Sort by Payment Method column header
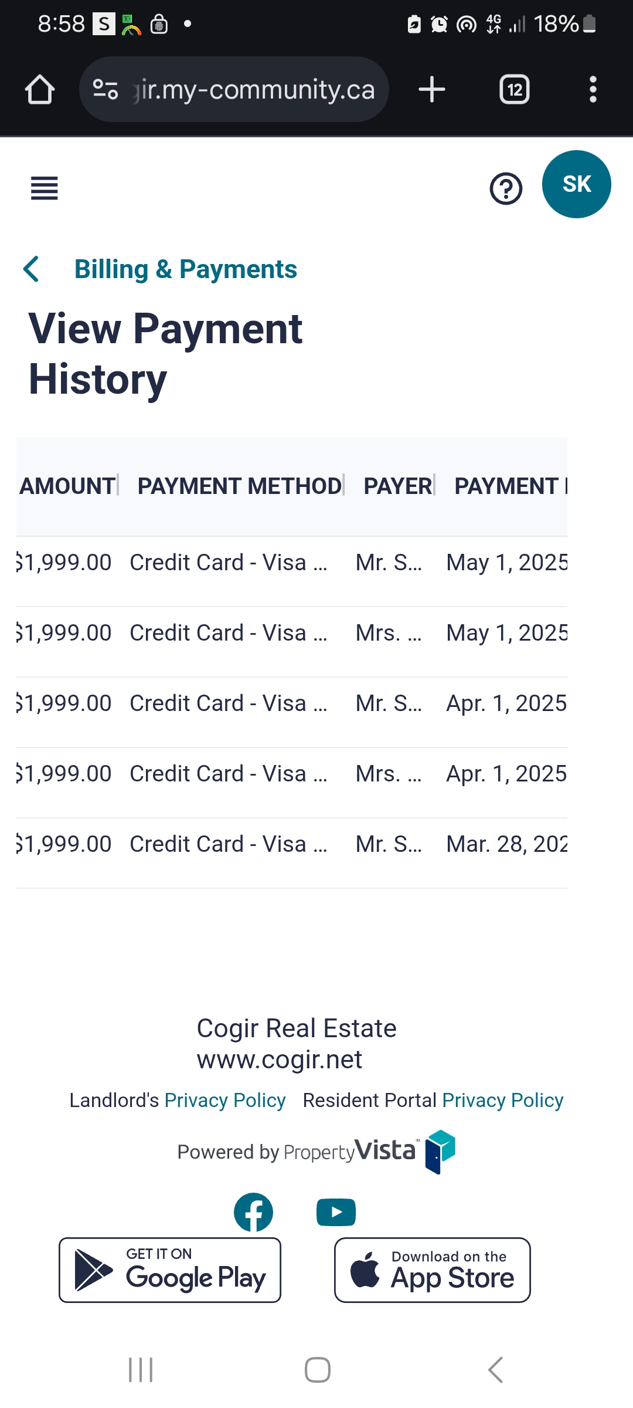Image resolution: width=633 pixels, height=1408 pixels. [239, 486]
